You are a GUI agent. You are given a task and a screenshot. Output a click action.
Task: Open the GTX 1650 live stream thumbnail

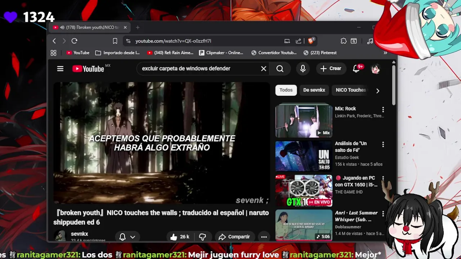pos(304,191)
